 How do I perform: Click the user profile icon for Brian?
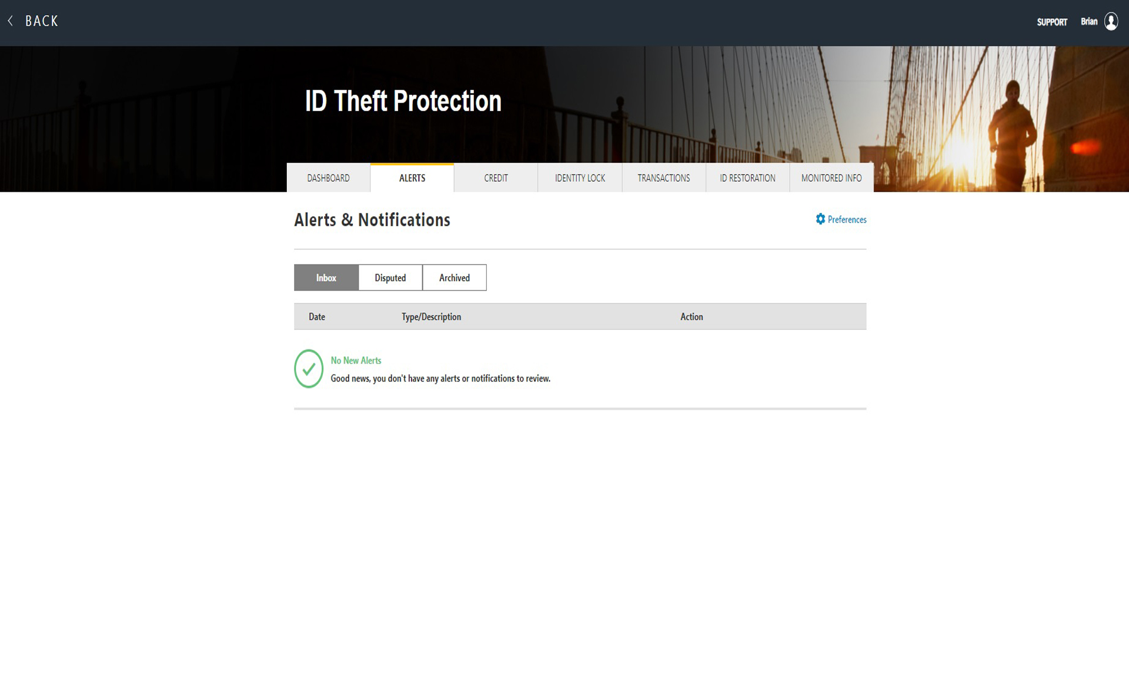click(1111, 22)
